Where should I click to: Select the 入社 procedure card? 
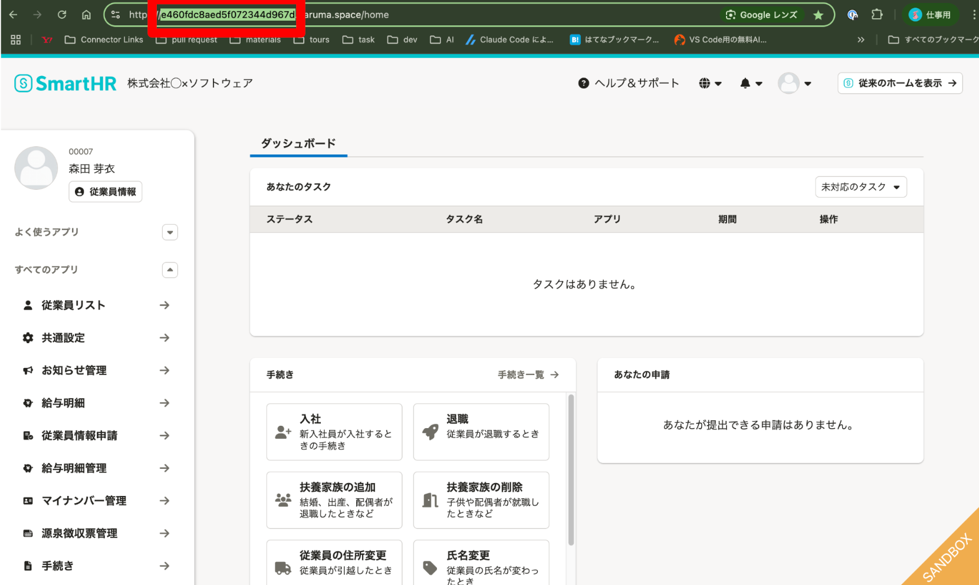click(334, 432)
